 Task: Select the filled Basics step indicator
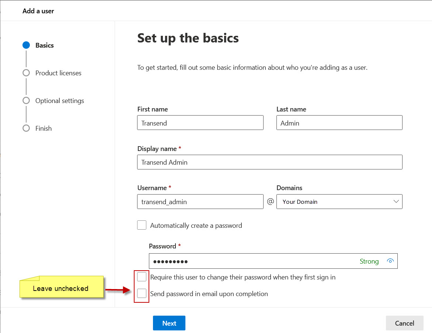tap(26, 45)
